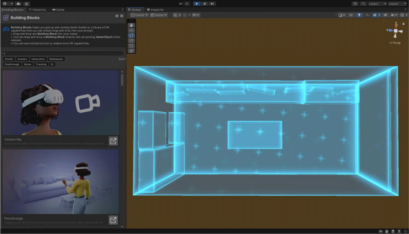Toggle scene effects (skybox, fog)
This screenshot has height=234, width=409.
tap(375, 15)
